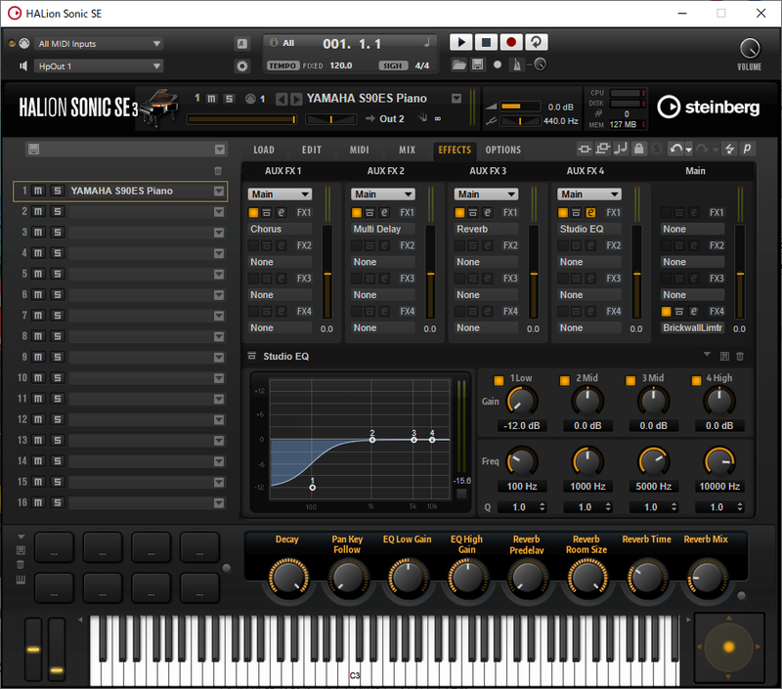Screen dimensions: 782x689
Task: Open the load arrow for slot 3
Action: pos(219,233)
